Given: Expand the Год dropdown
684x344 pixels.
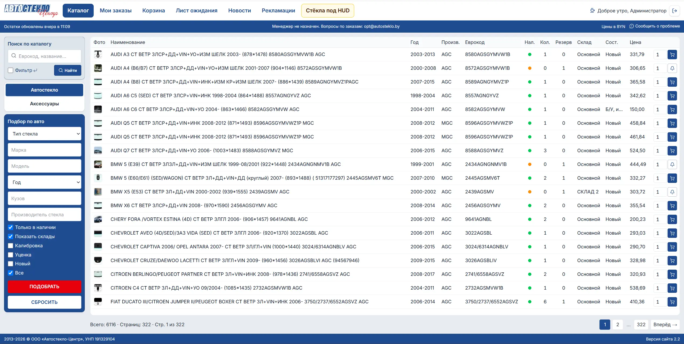Looking at the screenshot, I should tap(44, 182).
